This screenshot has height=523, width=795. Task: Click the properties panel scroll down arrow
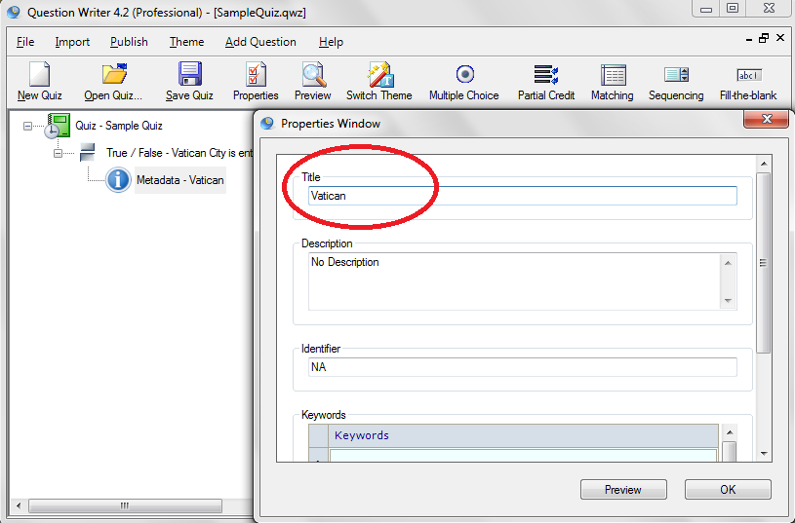tap(764, 454)
